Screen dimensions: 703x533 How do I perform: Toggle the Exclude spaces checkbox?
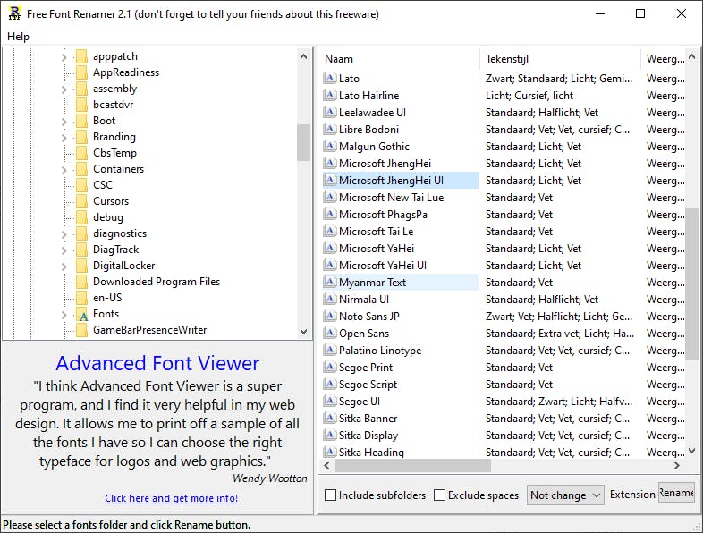click(x=439, y=495)
